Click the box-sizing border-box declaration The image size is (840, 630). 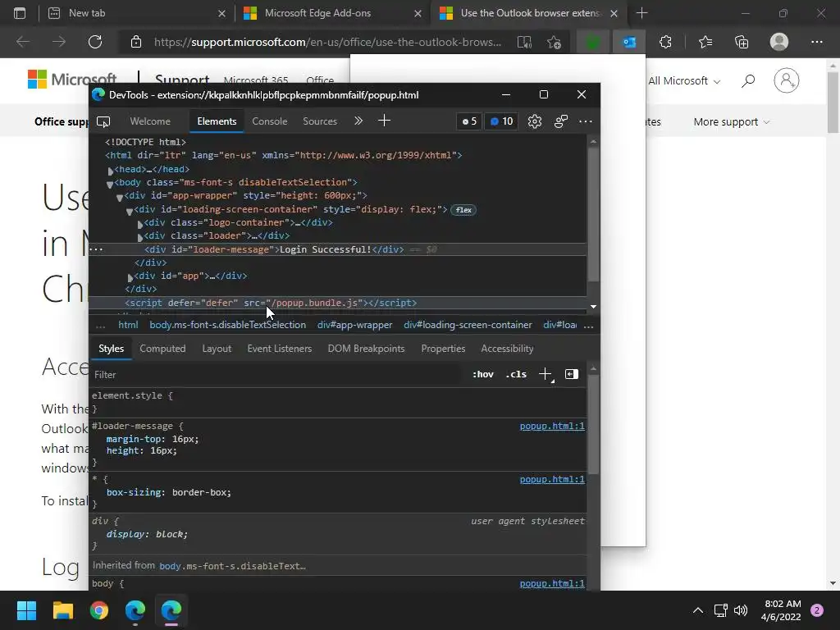[169, 492]
